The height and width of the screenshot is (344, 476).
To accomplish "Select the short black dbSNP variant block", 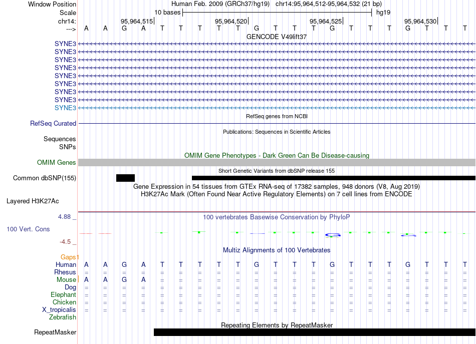I will tap(125, 178).
